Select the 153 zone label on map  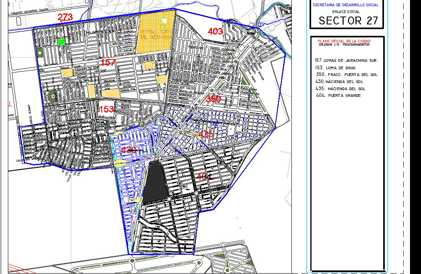tap(106, 109)
